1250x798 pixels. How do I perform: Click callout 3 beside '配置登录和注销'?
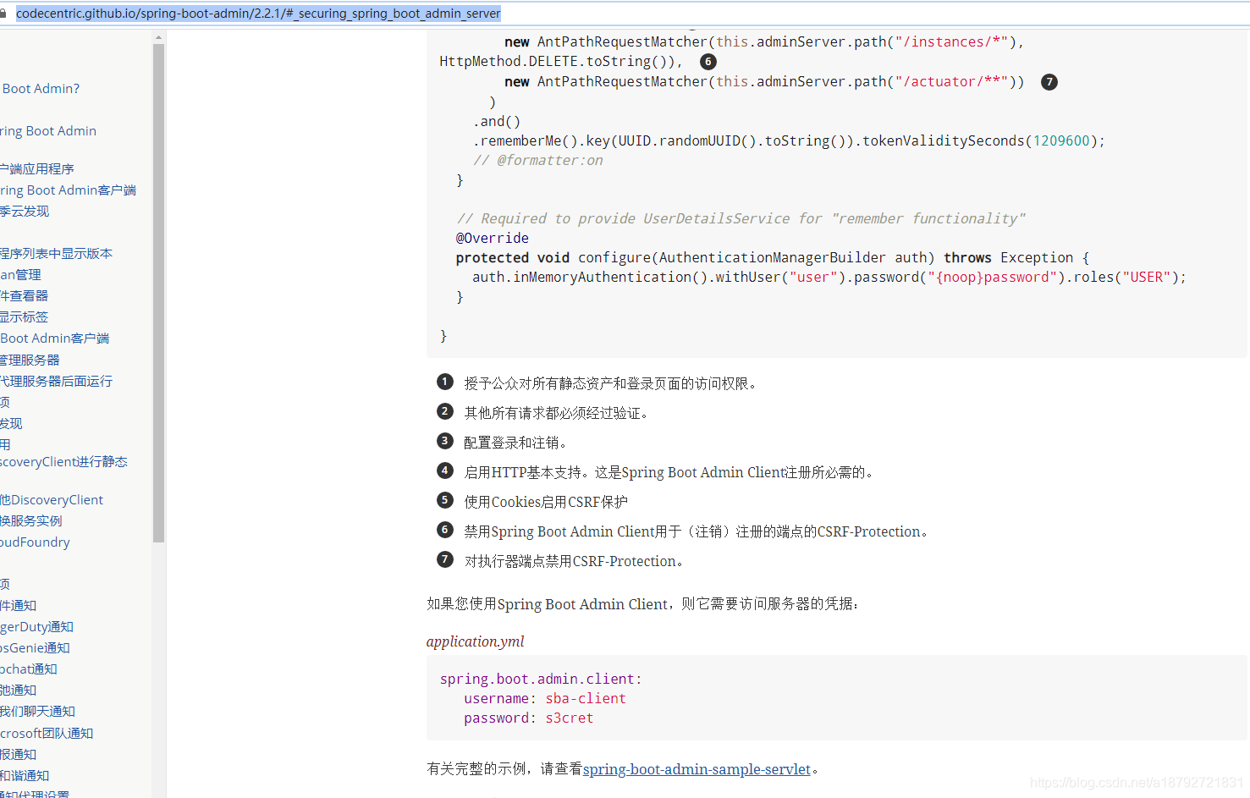coord(445,441)
